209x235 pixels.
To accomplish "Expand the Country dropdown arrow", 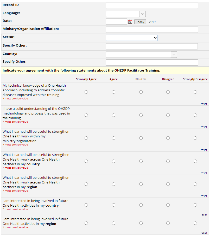I will 174,55.
